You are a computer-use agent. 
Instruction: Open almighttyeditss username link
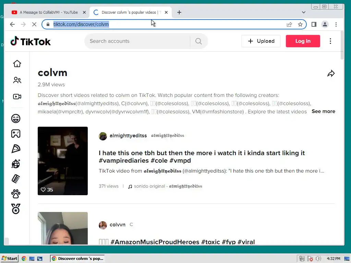(x=128, y=136)
